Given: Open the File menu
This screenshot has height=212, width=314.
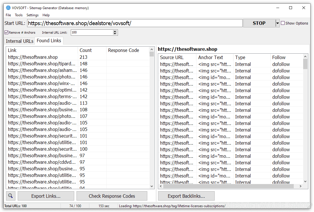Looking at the screenshot, I should [8, 15].
